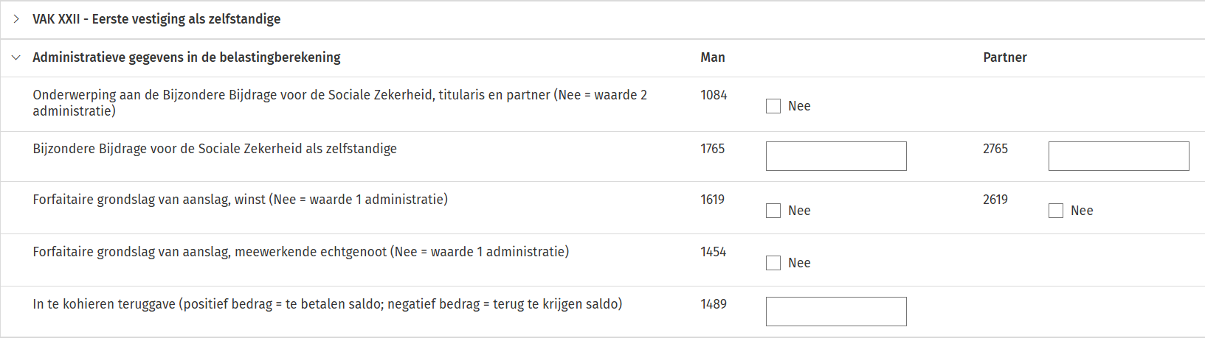Click the Administratieve gegevens section heading
The image size is (1205, 341).
tap(187, 57)
